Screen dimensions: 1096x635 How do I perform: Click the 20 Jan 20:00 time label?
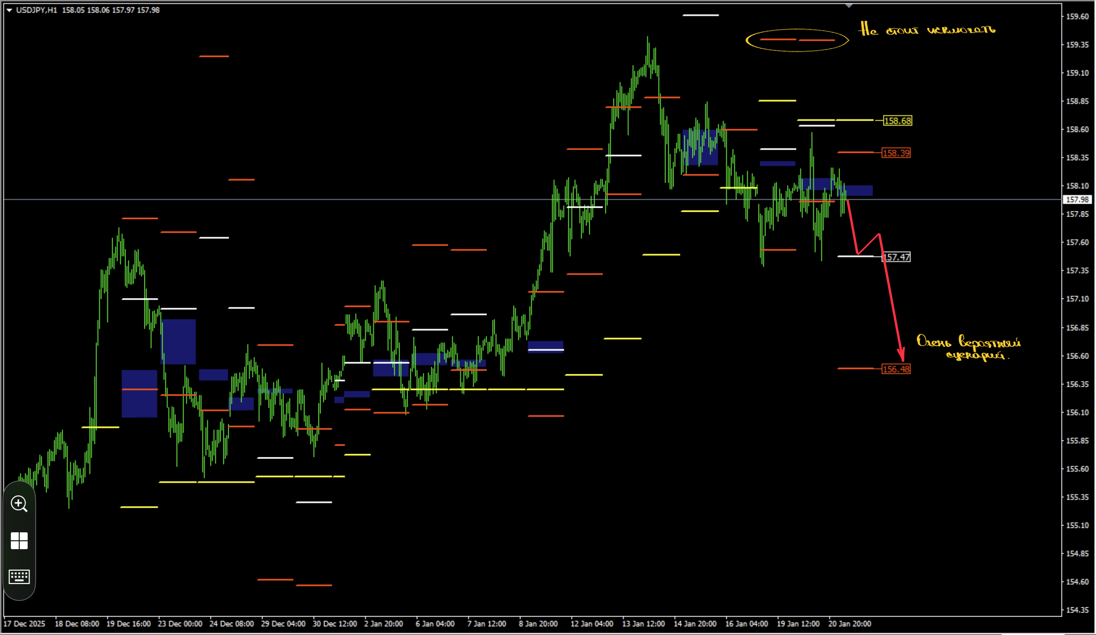coord(850,624)
